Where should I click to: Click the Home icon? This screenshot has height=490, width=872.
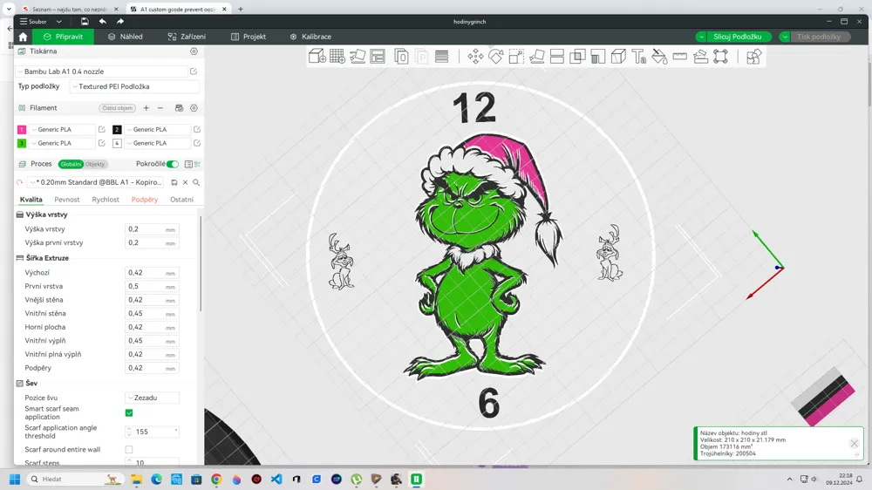point(23,37)
